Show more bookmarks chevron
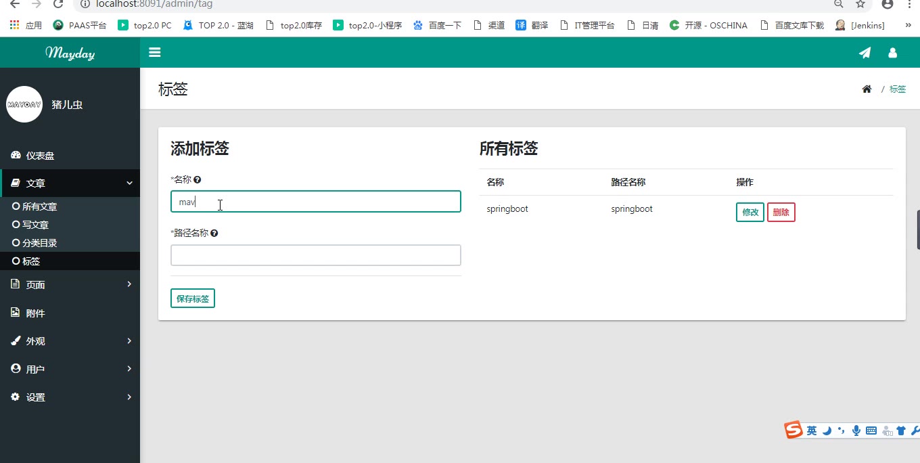This screenshot has height=463, width=920. [x=908, y=25]
